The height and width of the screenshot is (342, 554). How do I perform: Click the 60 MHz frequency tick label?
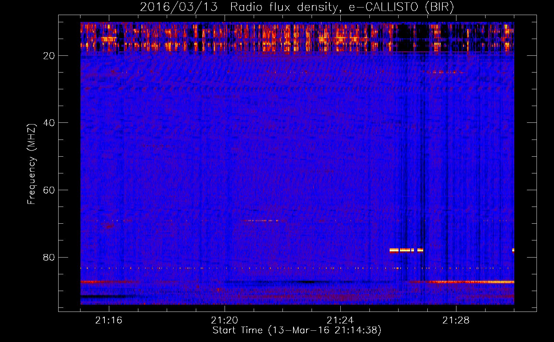point(49,190)
